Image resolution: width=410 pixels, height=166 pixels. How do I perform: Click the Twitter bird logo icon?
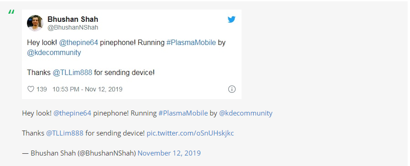point(231,20)
